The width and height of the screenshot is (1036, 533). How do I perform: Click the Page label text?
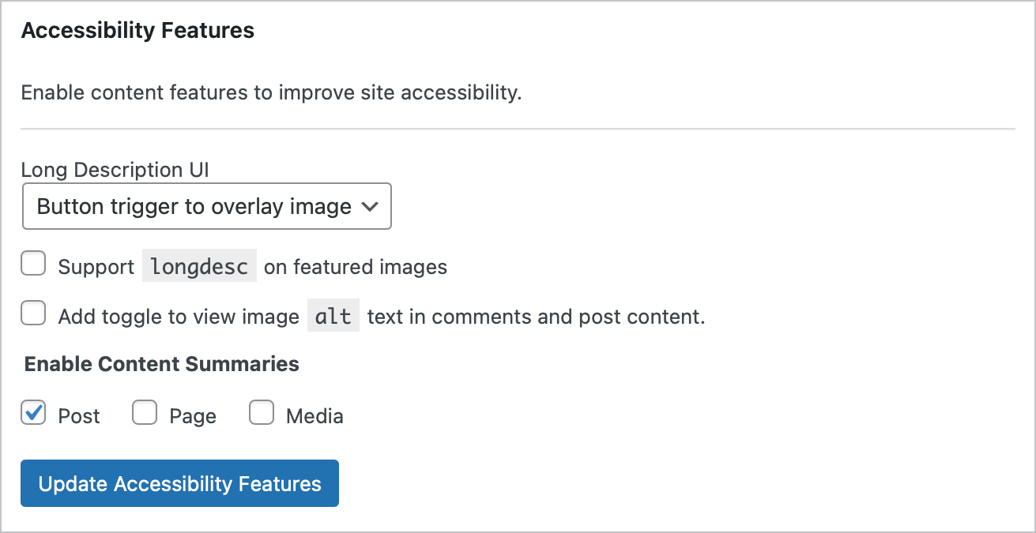pos(194,415)
